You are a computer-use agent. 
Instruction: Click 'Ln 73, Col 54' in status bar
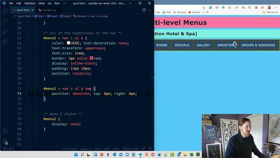click(x=70, y=149)
